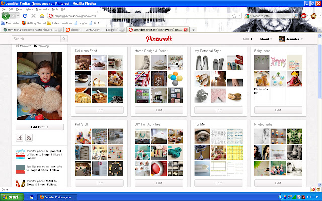Edit the Home Design & Decor board
The width and height of the screenshot is (322, 201).
point(159,110)
